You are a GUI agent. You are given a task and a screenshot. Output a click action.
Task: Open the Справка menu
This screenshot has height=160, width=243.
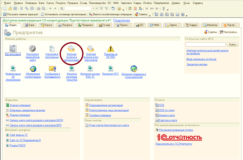click(x=197, y=3)
